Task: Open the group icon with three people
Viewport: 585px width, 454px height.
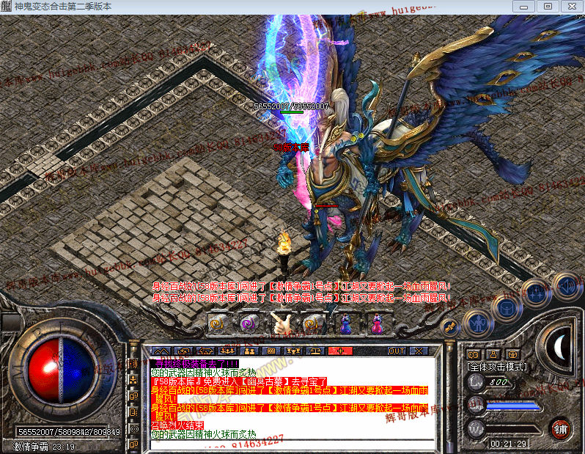Action: (228, 351)
